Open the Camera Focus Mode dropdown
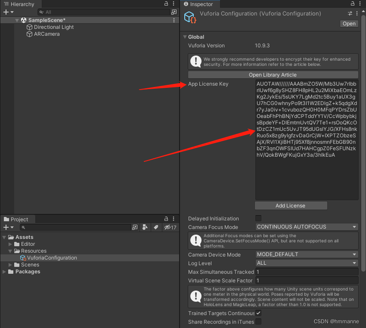Screen dimensions: 366x328 tap(307, 227)
